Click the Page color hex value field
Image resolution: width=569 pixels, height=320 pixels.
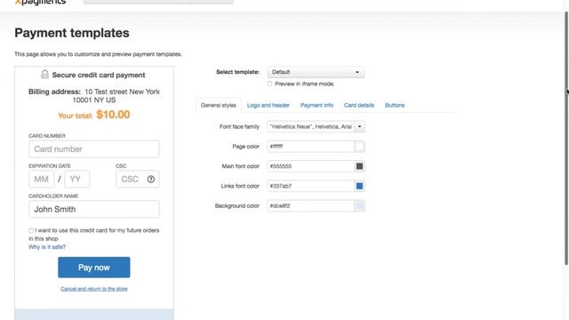click(310, 147)
